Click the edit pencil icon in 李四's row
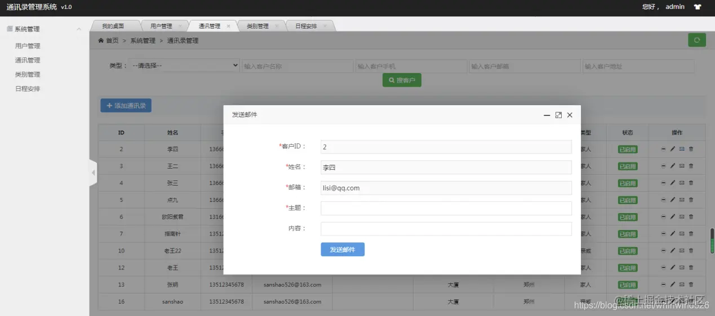 (672, 149)
